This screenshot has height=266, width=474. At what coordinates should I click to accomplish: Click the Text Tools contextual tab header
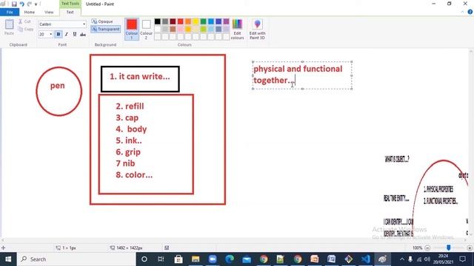point(70,4)
